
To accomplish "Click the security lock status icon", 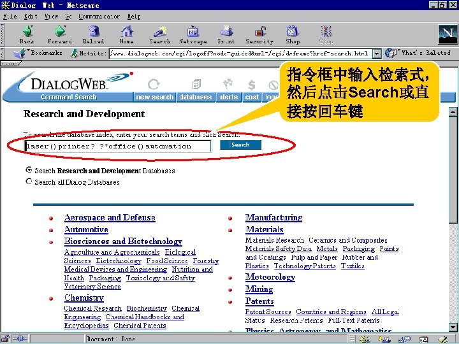I will (5, 339).
